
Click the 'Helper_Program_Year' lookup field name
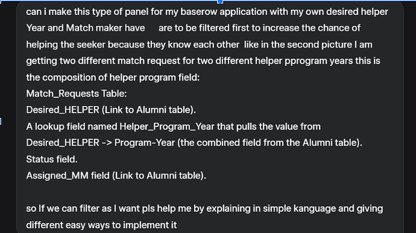pos(167,126)
